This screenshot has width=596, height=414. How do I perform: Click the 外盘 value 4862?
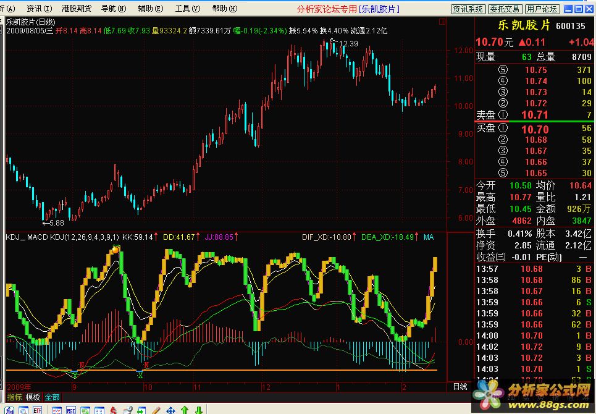click(522, 221)
